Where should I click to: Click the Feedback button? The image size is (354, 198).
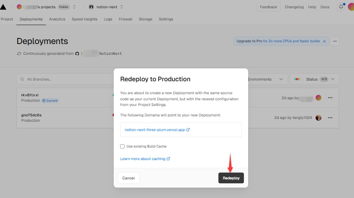(x=268, y=7)
